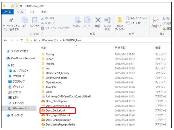Open the Customize Quick Access Toolbar dropdown

[21, 6]
